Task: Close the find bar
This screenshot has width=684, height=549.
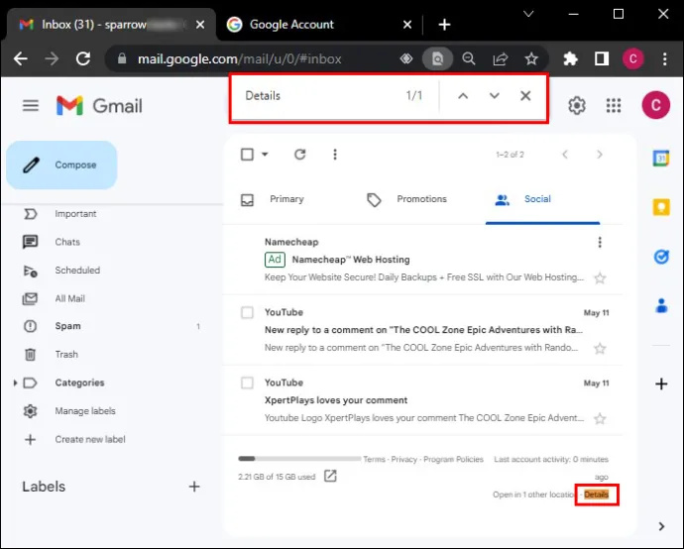Action: 525,96
